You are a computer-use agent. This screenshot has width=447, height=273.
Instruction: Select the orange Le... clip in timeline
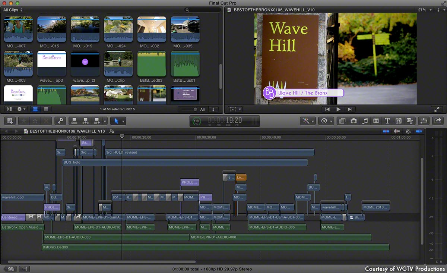241,178
